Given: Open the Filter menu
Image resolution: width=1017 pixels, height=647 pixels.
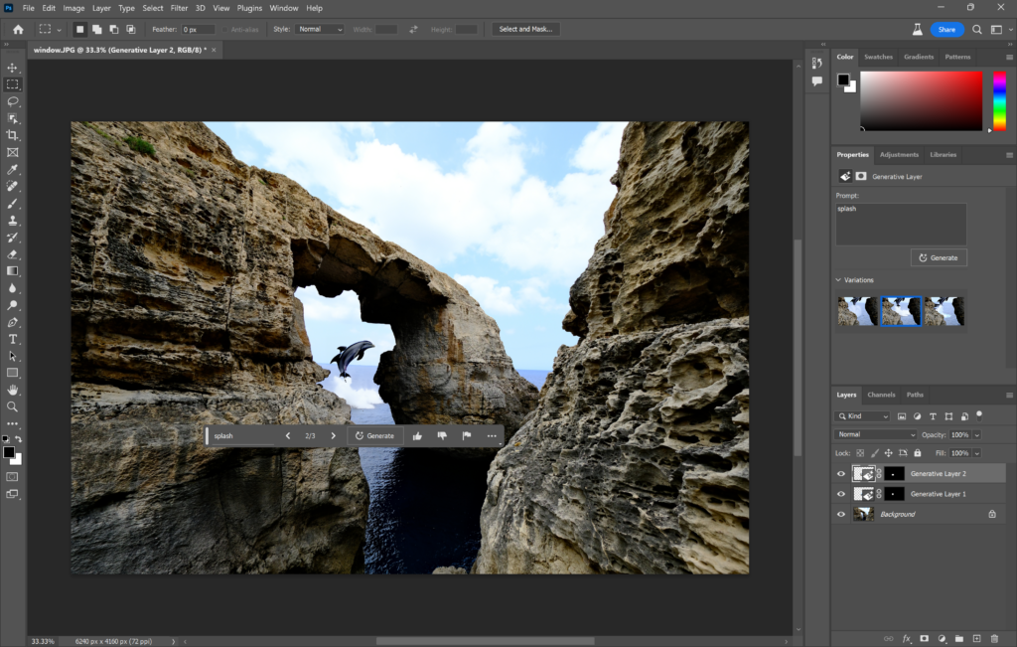Looking at the screenshot, I should coord(179,8).
